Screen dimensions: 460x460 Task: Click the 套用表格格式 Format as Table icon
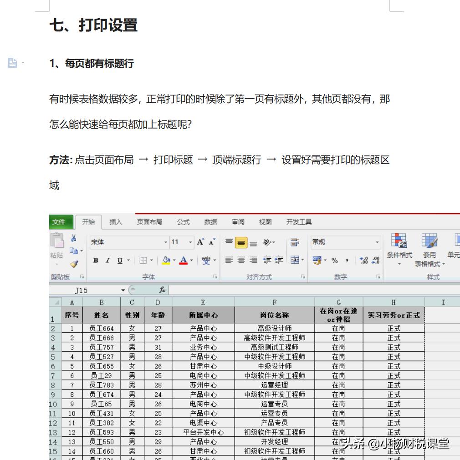429,240
